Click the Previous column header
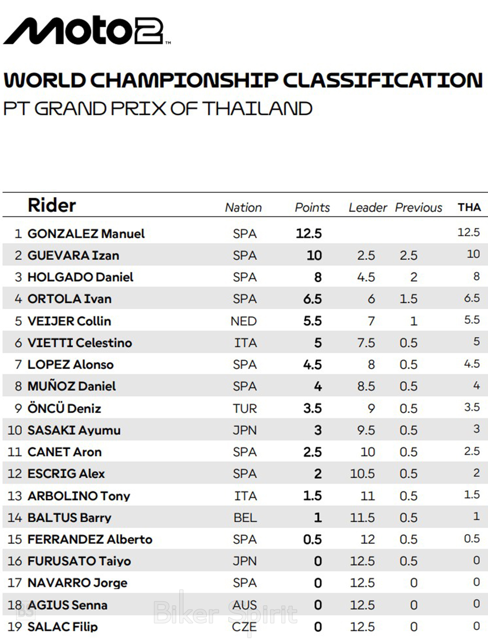Viewport: 488px width, 639px height. [418, 208]
